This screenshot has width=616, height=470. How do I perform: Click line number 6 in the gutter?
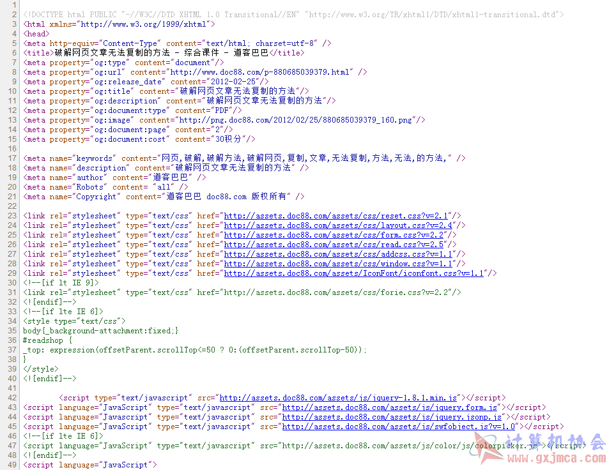pos(15,53)
